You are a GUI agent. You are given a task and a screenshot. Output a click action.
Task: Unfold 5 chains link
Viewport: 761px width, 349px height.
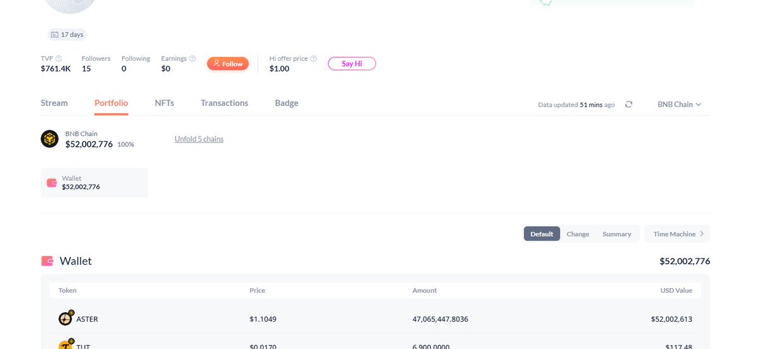199,139
